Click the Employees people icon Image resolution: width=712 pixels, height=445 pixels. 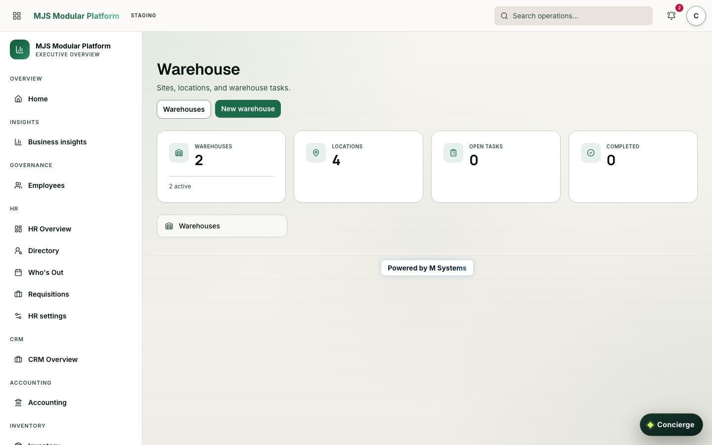(18, 185)
